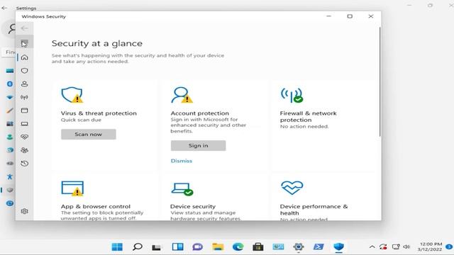Open Microsoft Store from the taskbar

258,246
